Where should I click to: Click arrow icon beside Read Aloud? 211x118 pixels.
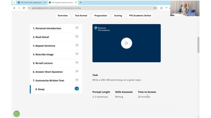pos(77,36)
